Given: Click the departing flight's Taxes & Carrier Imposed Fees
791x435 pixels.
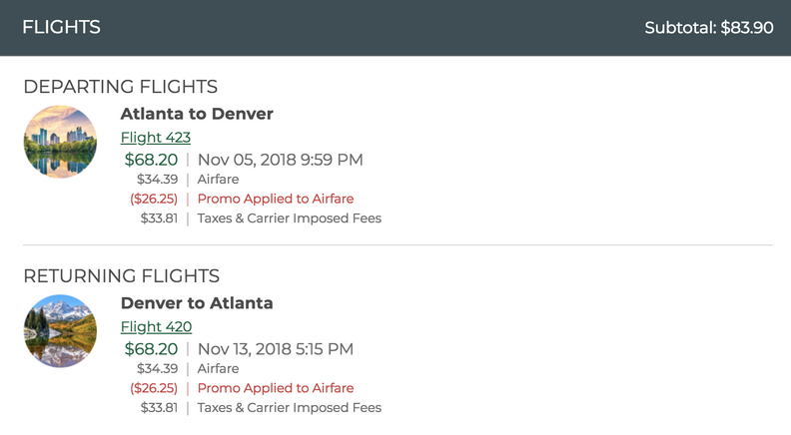Looking at the screenshot, I should point(289,218).
